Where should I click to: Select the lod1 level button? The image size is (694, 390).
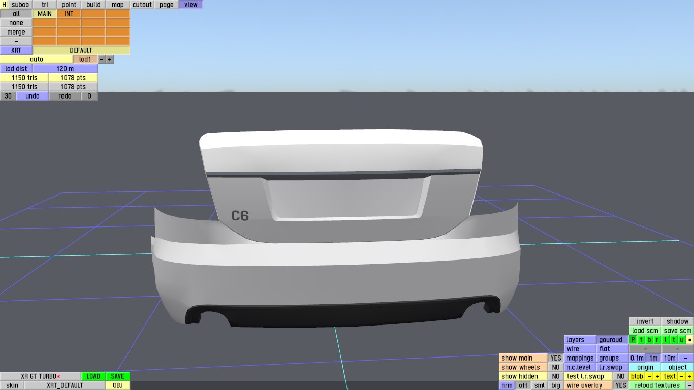coord(85,59)
